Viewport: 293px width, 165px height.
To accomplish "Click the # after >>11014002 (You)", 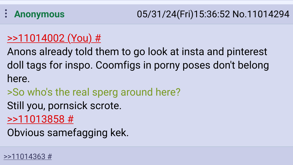I will (98, 38).
